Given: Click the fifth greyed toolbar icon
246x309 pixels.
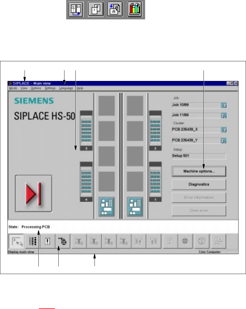Looking at the screenshot, I should [138, 241].
